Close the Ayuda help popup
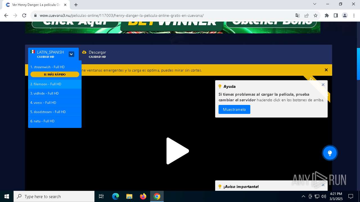Image resolution: width=360 pixels, height=202 pixels. point(323,84)
